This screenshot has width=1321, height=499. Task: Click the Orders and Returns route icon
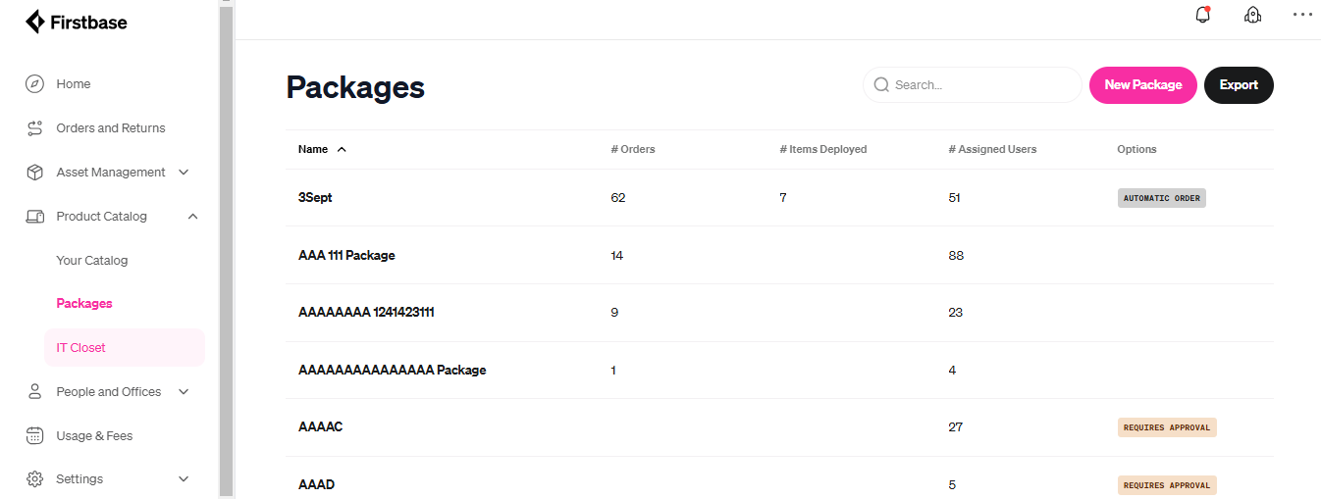point(35,128)
